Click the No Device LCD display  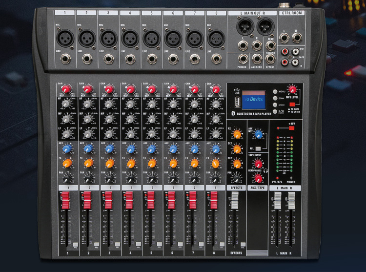254,100
